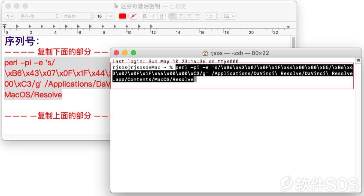Click the rjsos — -zsh — 80×22 title

pyautogui.click(x=240, y=53)
